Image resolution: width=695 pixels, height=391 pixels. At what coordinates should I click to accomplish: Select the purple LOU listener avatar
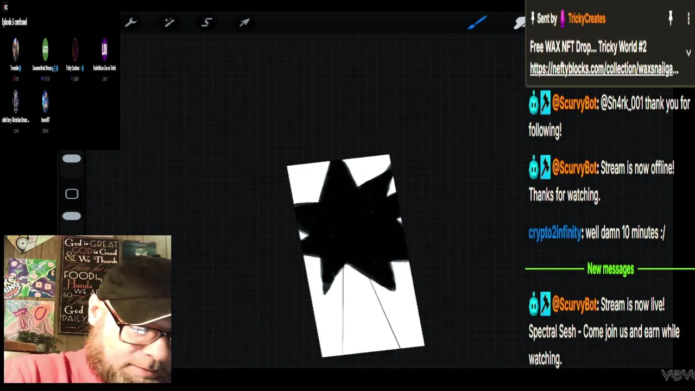(x=105, y=50)
